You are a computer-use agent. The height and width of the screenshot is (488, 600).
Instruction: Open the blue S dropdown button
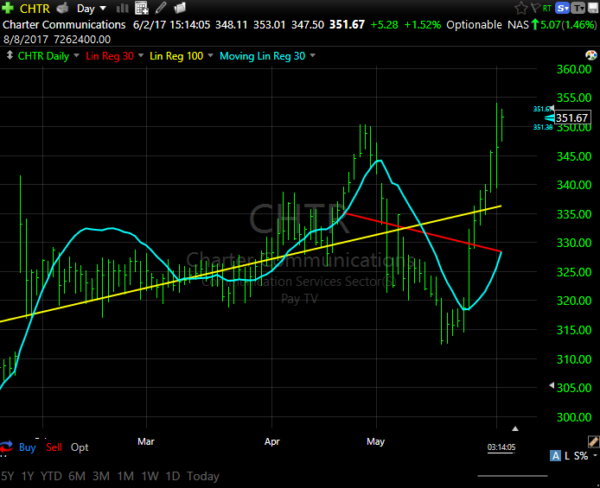(563, 8)
